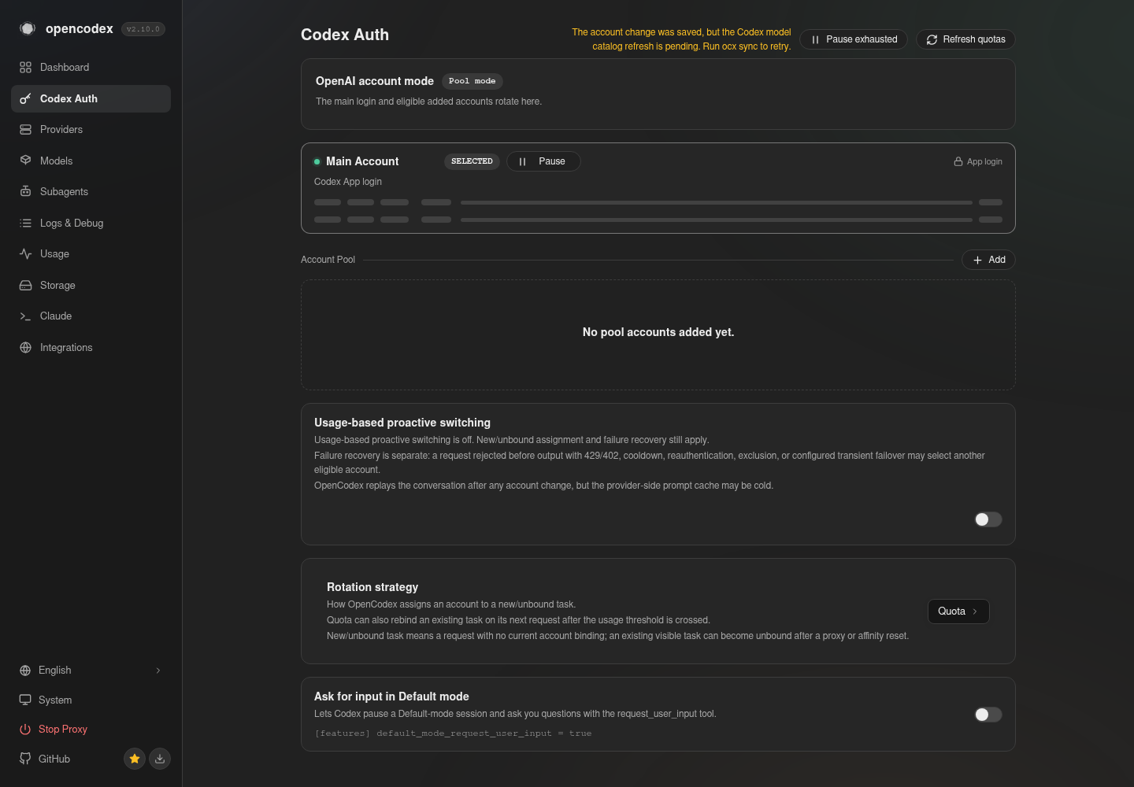Click the Models cube icon

coord(25,161)
